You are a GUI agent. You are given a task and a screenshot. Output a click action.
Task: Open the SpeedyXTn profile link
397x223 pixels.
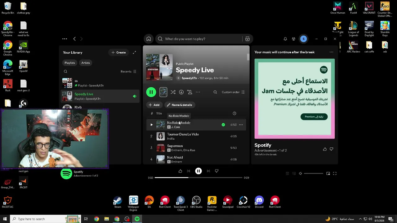pyautogui.click(x=189, y=78)
